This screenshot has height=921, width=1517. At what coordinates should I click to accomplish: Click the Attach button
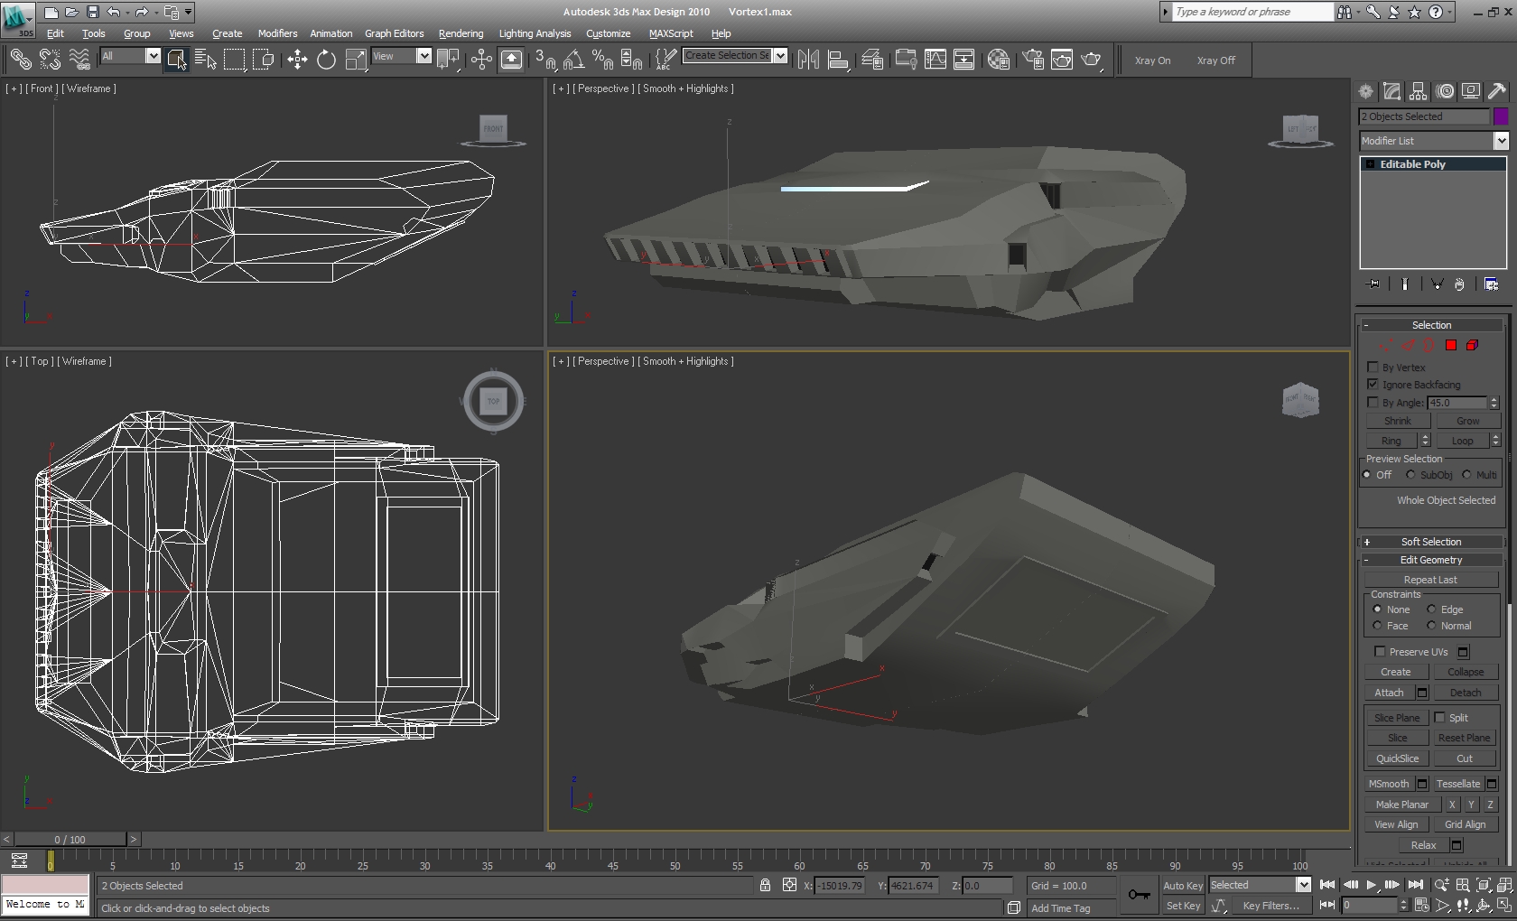[x=1389, y=693]
